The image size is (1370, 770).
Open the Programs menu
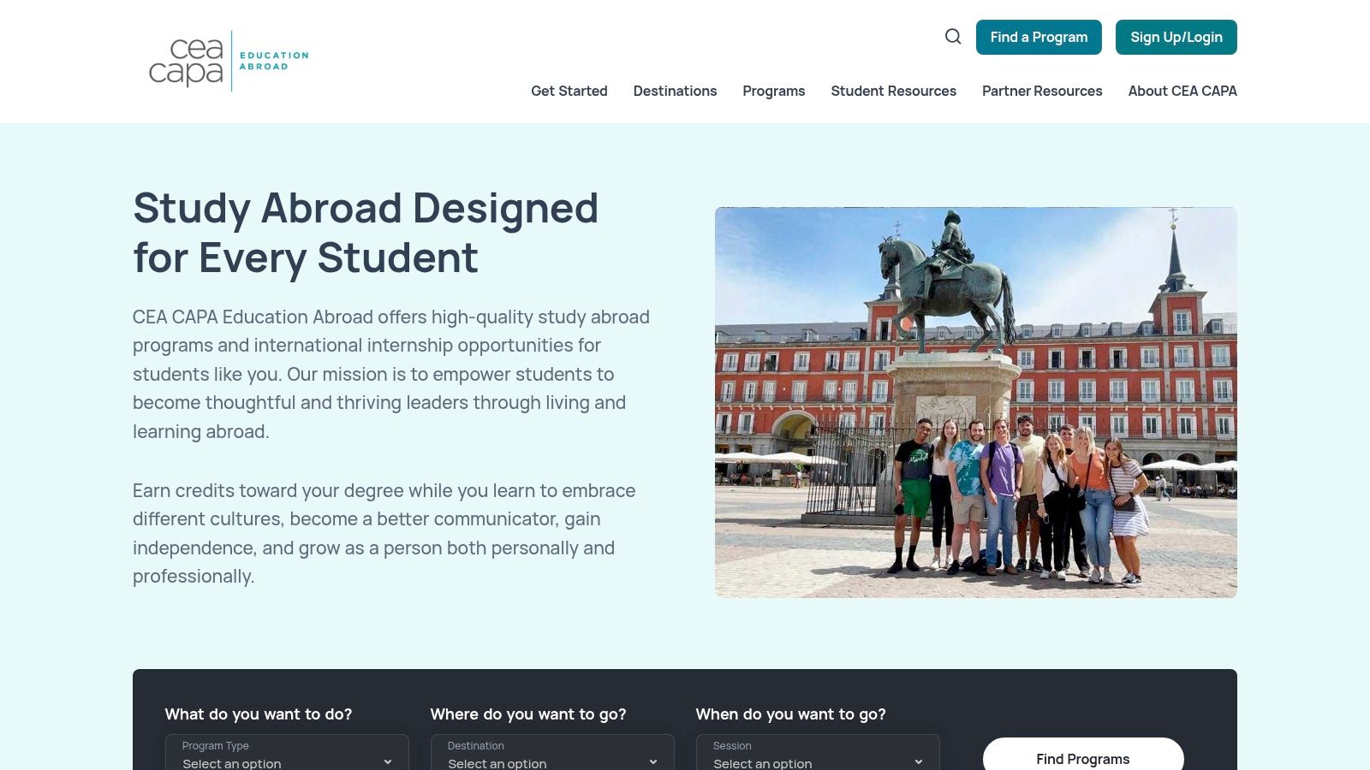coord(774,91)
